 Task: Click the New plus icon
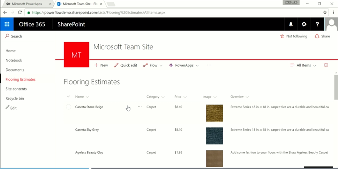click(x=96, y=65)
